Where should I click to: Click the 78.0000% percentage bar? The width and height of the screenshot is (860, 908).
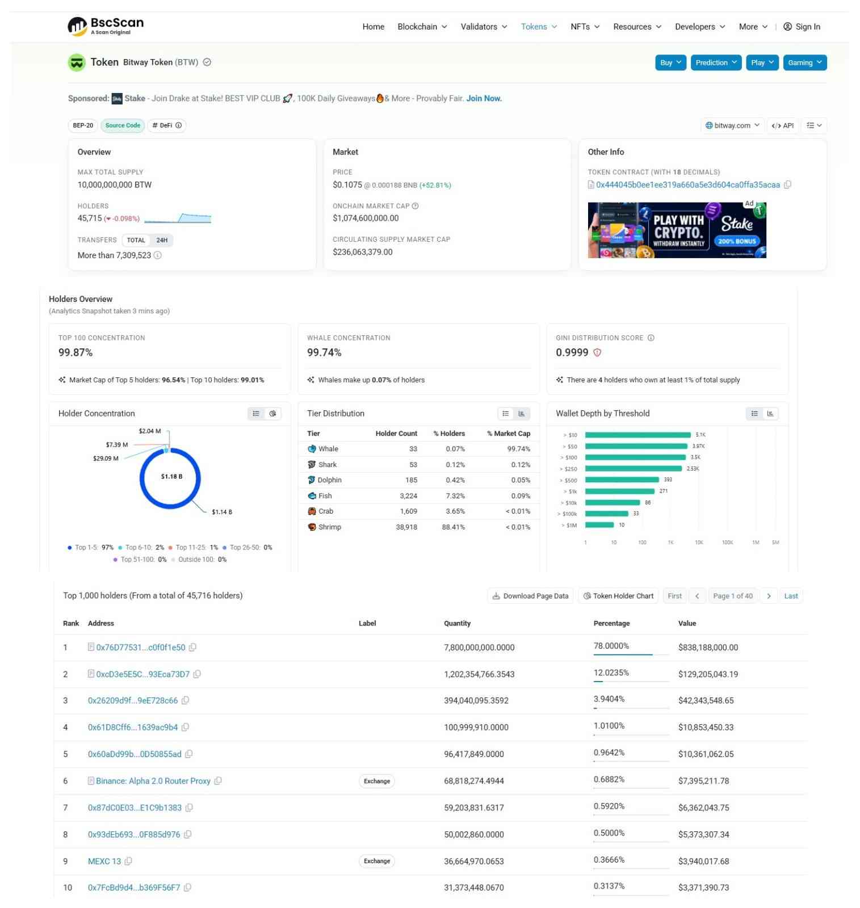631,655
